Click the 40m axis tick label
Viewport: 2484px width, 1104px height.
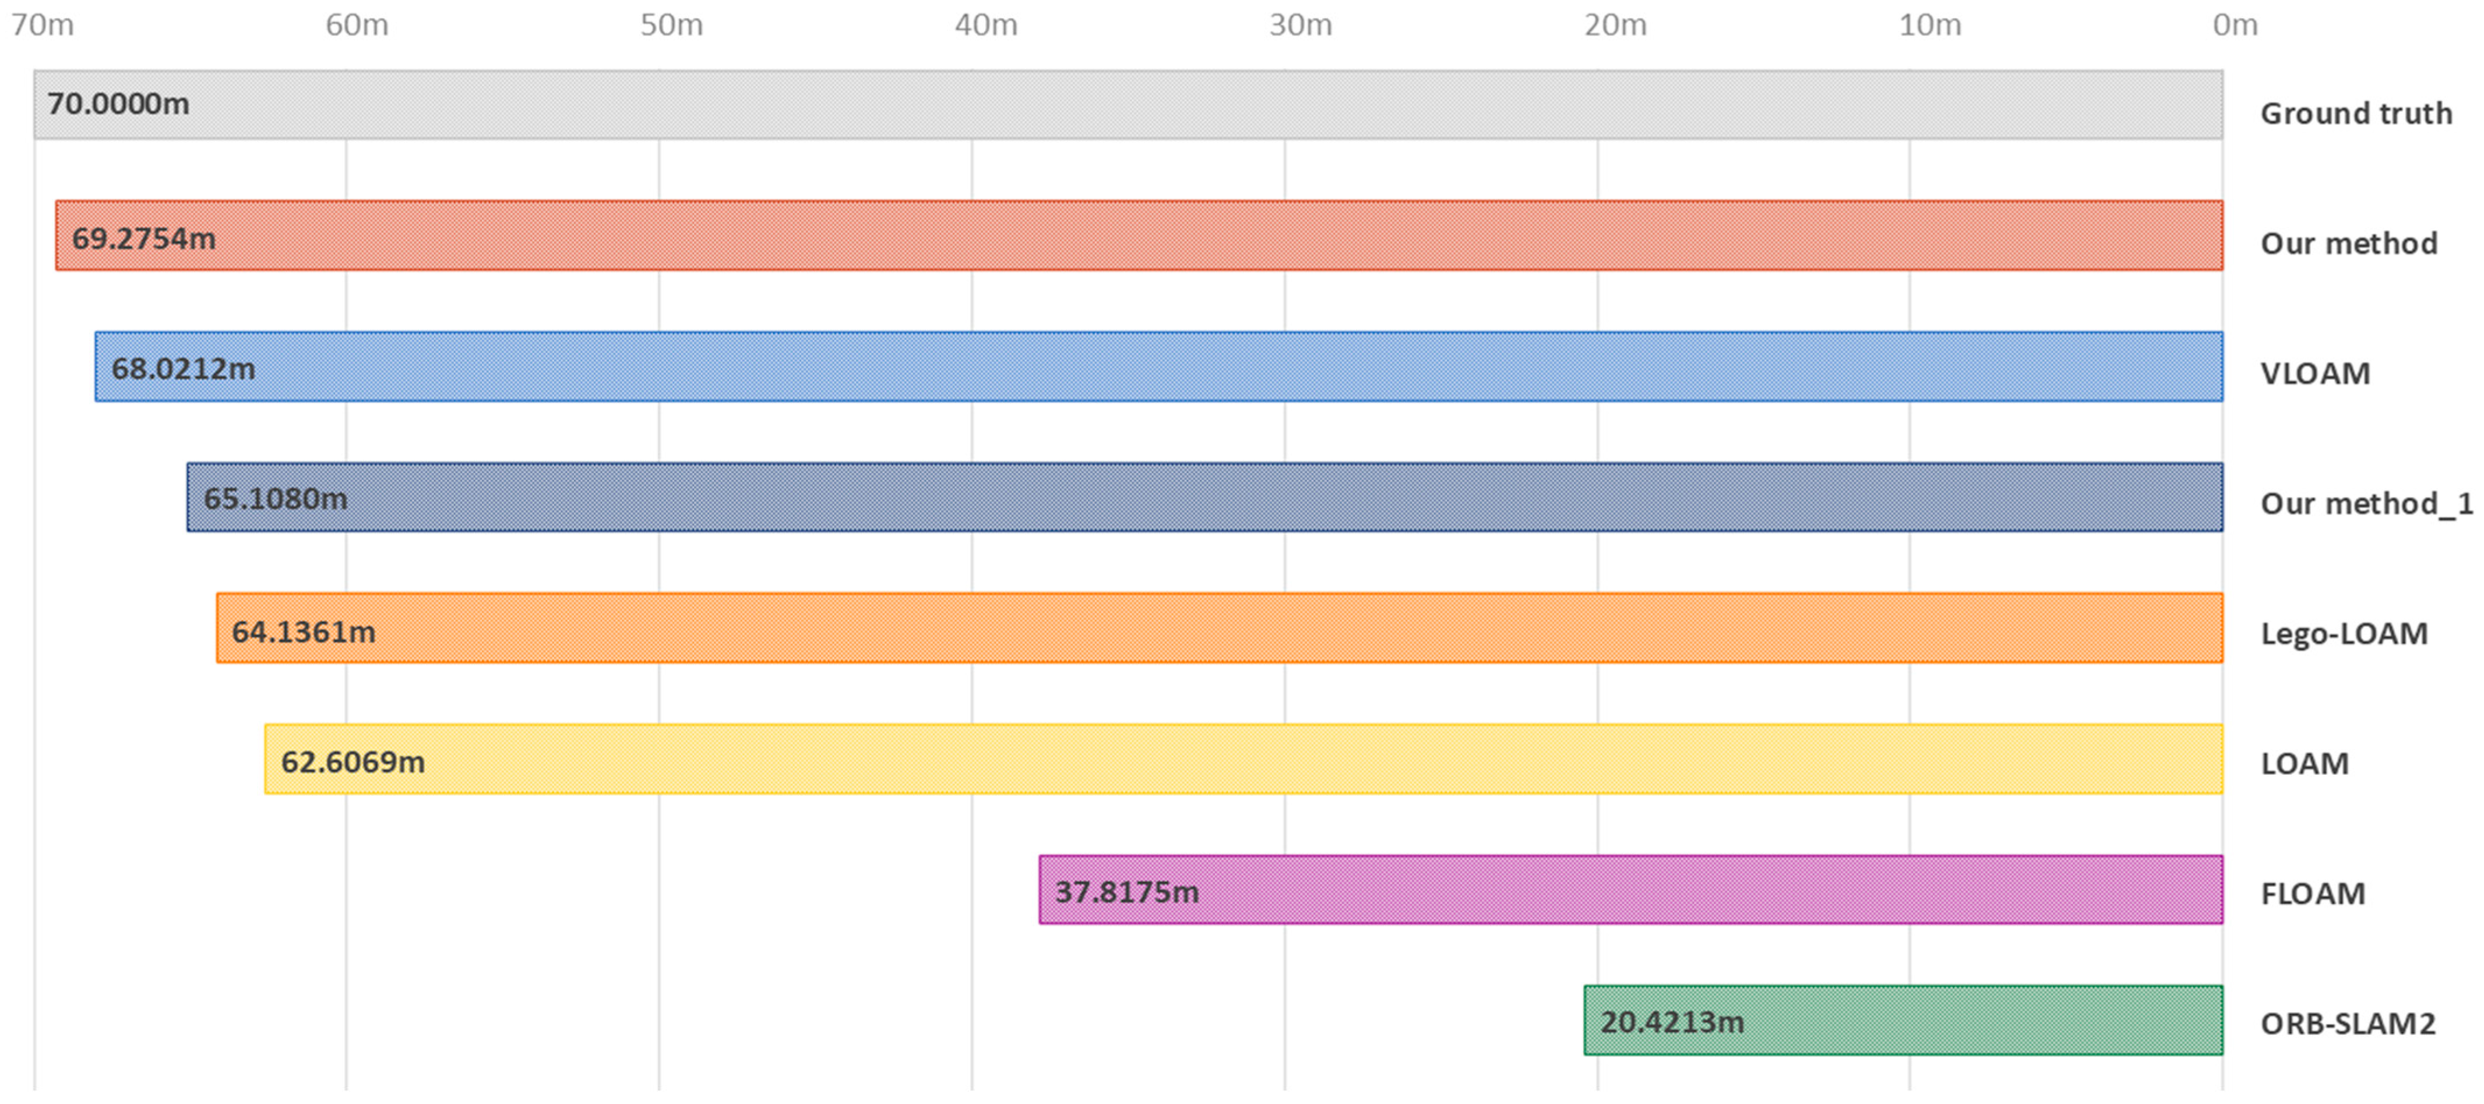pos(985,25)
